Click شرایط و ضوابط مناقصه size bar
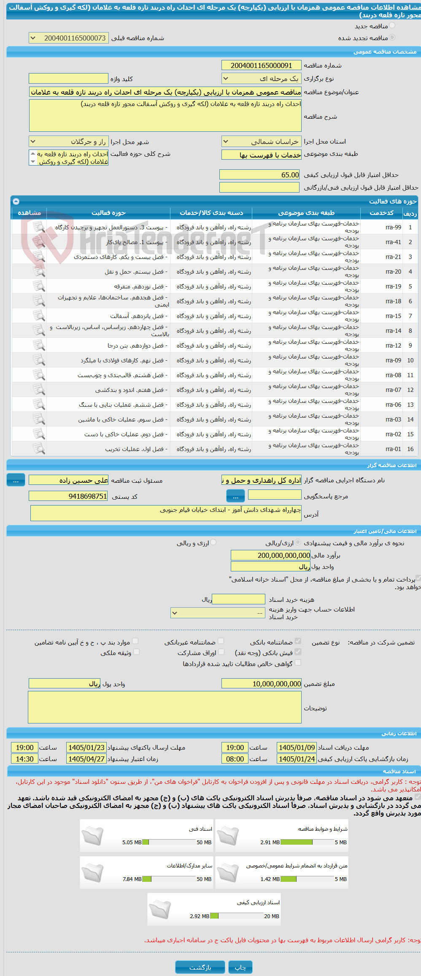421x976 pixels. point(308,842)
